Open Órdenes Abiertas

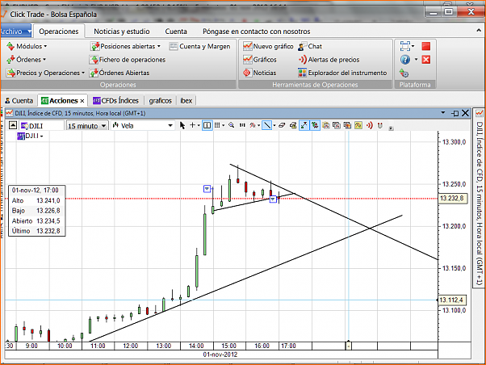[119, 73]
